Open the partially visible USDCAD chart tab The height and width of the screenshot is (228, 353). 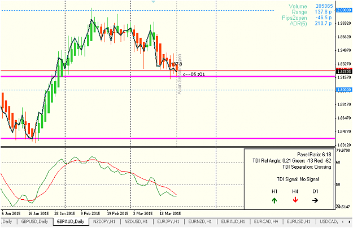pyautogui.click(x=329, y=222)
